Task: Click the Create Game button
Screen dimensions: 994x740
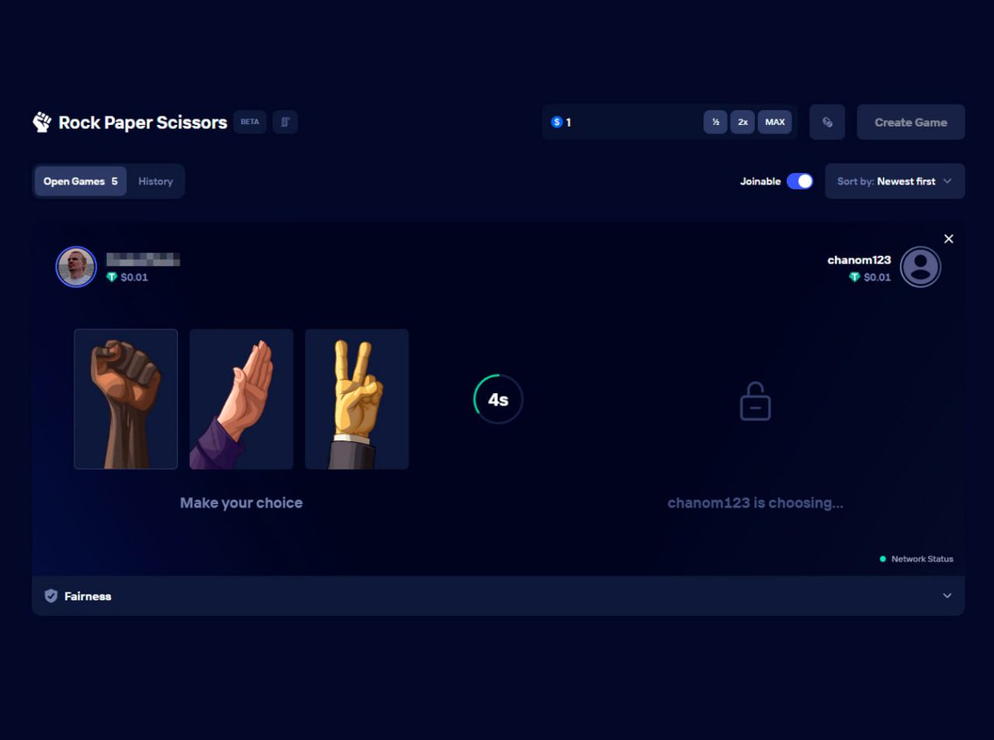Action: pos(910,122)
